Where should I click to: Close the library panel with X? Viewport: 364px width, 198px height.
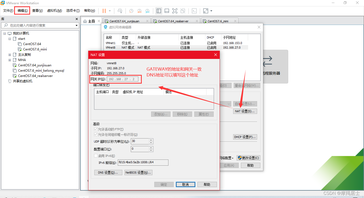tap(77, 19)
